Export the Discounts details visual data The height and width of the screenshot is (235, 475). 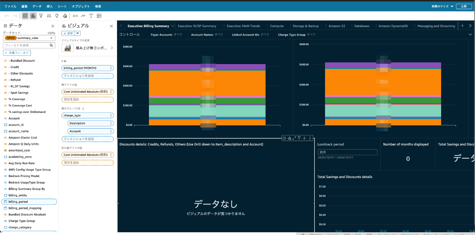[304, 138]
